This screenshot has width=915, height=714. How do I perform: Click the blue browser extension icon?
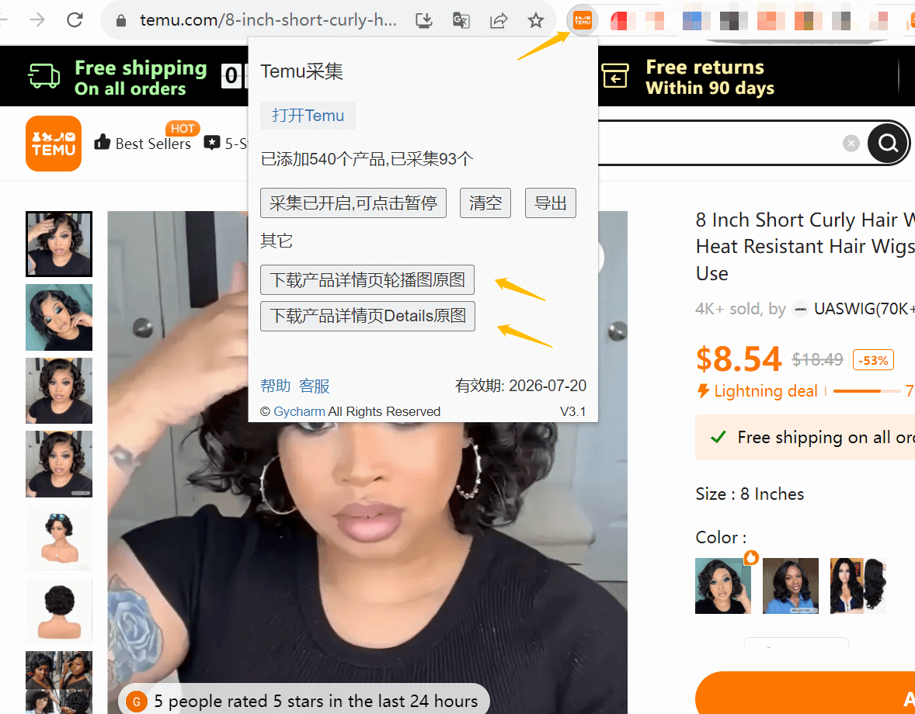[696, 21]
